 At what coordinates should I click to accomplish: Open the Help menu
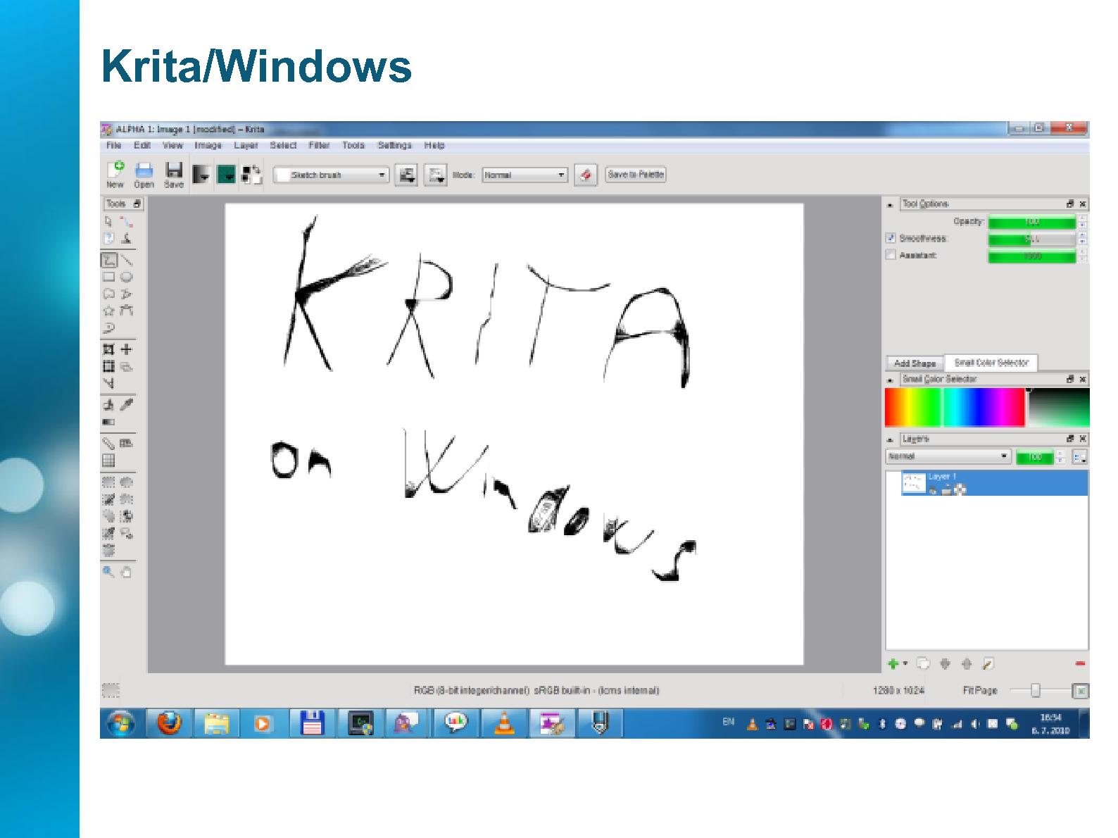pyautogui.click(x=434, y=145)
